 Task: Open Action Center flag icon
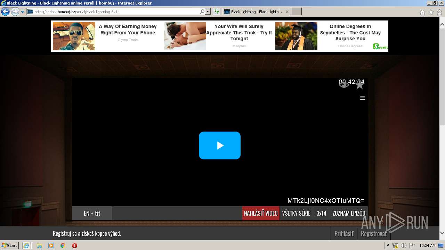pyautogui.click(x=412, y=245)
